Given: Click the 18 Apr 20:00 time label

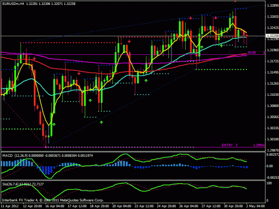Looking at the screenshot, I should 100,206.
